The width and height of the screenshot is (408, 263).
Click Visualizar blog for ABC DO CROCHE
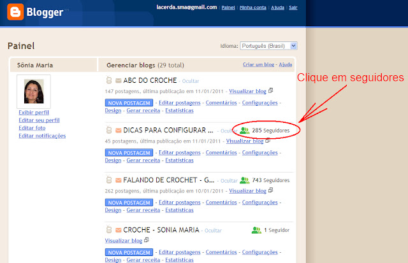[x=247, y=91]
